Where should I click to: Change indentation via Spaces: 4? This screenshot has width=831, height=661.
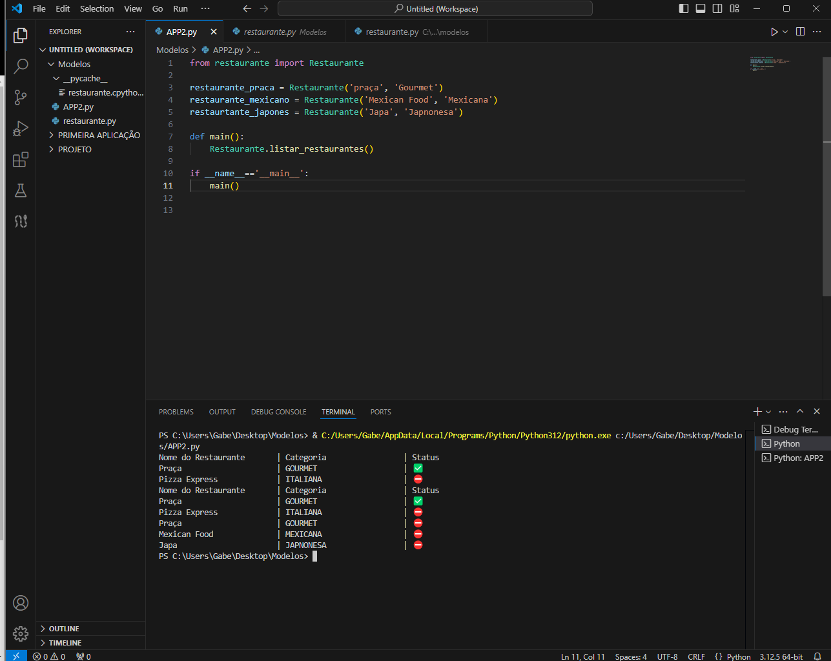(631, 656)
